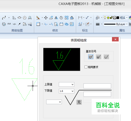Select the ellipse drawing tool
The height and width of the screenshot is (121, 131).
pos(19,18)
